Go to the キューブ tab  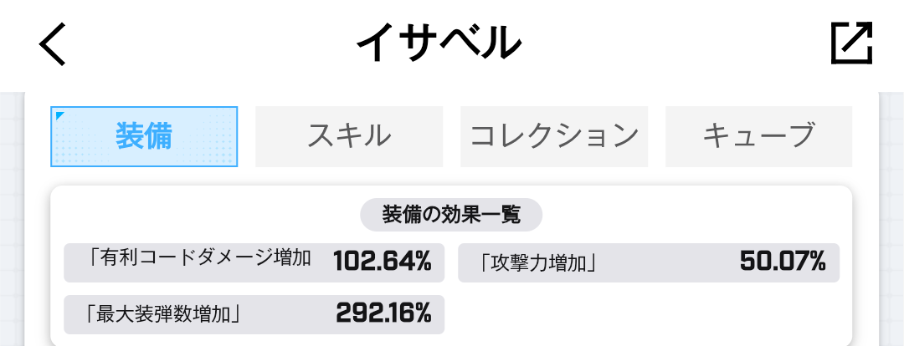(758, 136)
